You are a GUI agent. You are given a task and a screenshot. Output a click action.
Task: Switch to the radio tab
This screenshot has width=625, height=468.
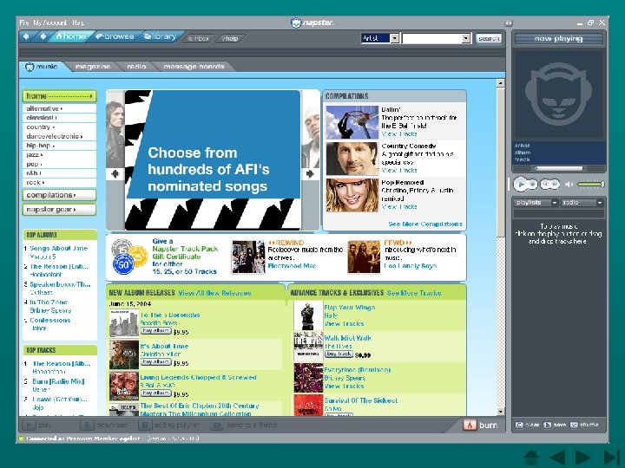(x=136, y=67)
